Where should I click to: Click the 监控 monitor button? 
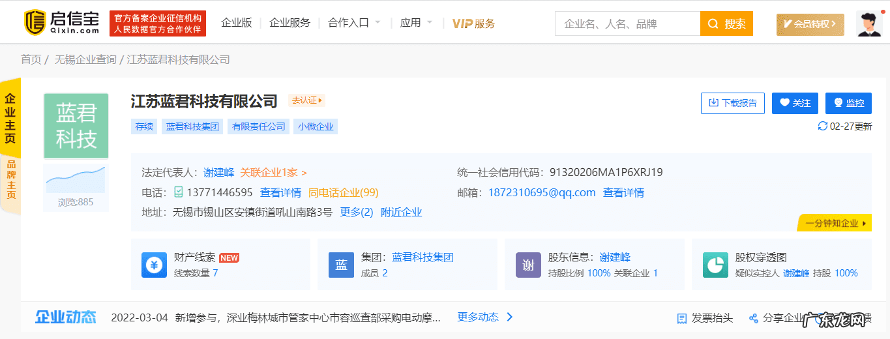pos(848,103)
